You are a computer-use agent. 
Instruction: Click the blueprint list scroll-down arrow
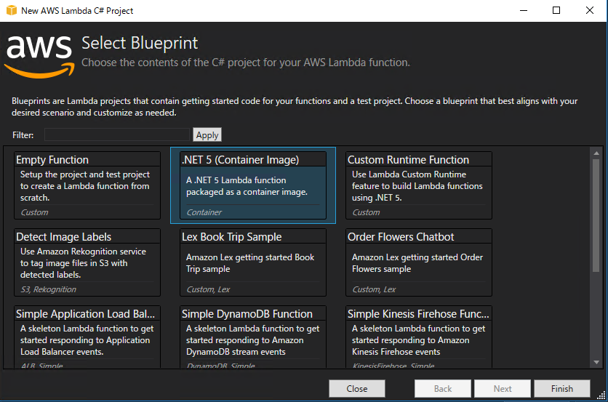point(596,361)
